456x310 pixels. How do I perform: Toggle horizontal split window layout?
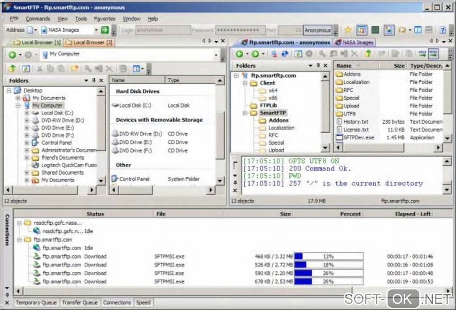[429, 30]
